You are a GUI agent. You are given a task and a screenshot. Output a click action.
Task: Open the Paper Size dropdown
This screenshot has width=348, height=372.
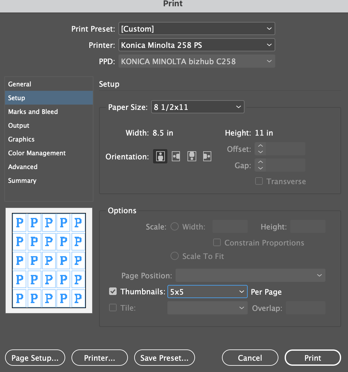pyautogui.click(x=198, y=107)
